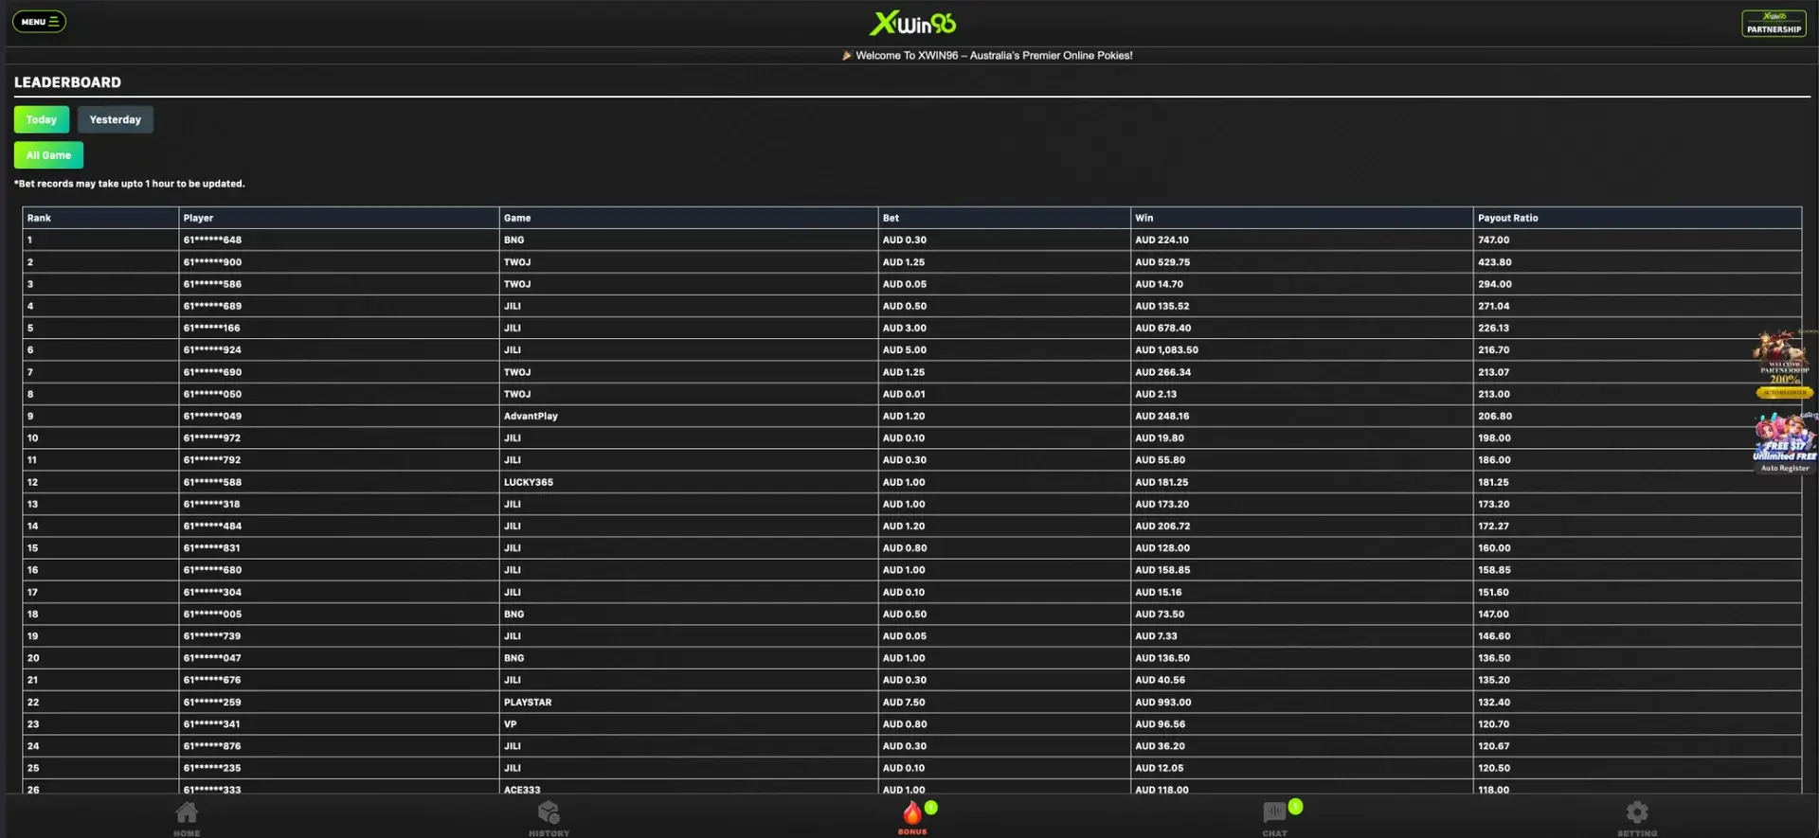Open the Partnership badge in header
This screenshot has width=1819, height=838.
coord(1774,23)
